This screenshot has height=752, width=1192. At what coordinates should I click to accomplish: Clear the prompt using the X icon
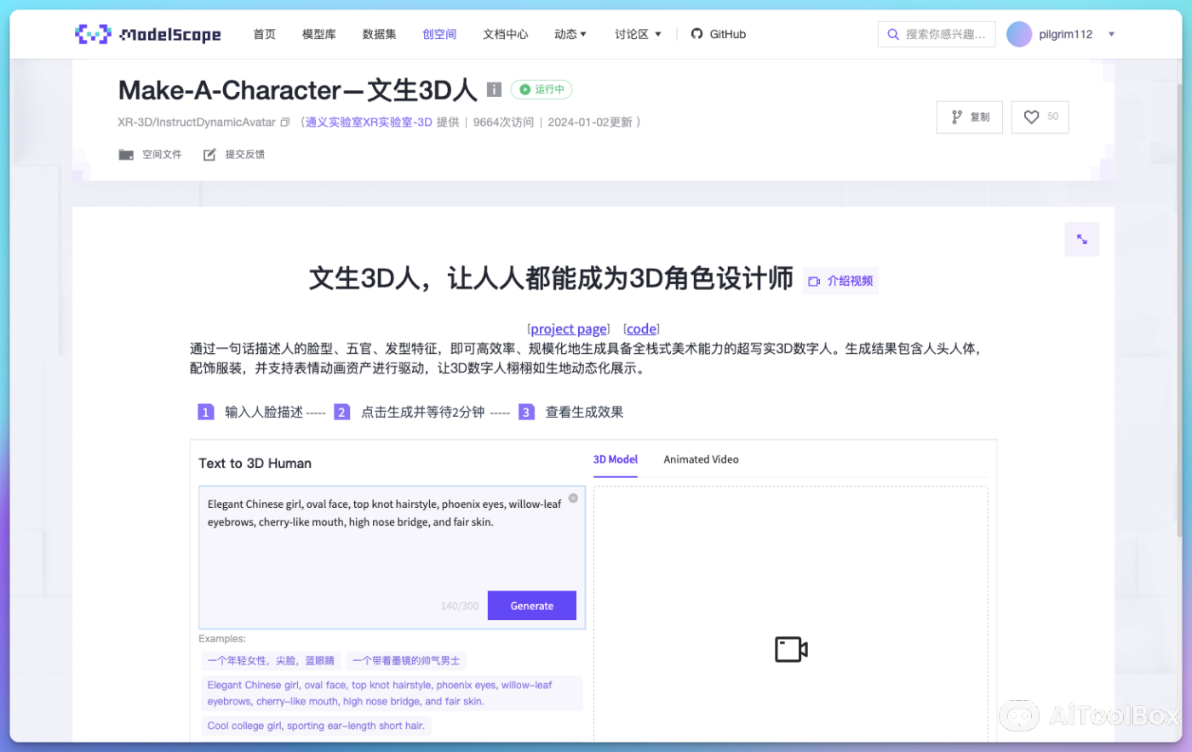(573, 498)
